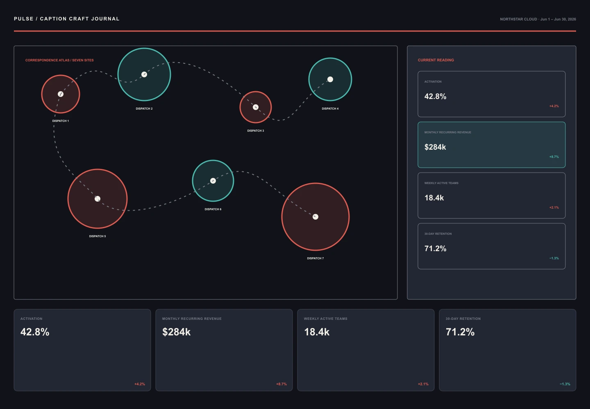Open the Dispatch 5 center marker
This screenshot has height=409, width=590.
98,199
